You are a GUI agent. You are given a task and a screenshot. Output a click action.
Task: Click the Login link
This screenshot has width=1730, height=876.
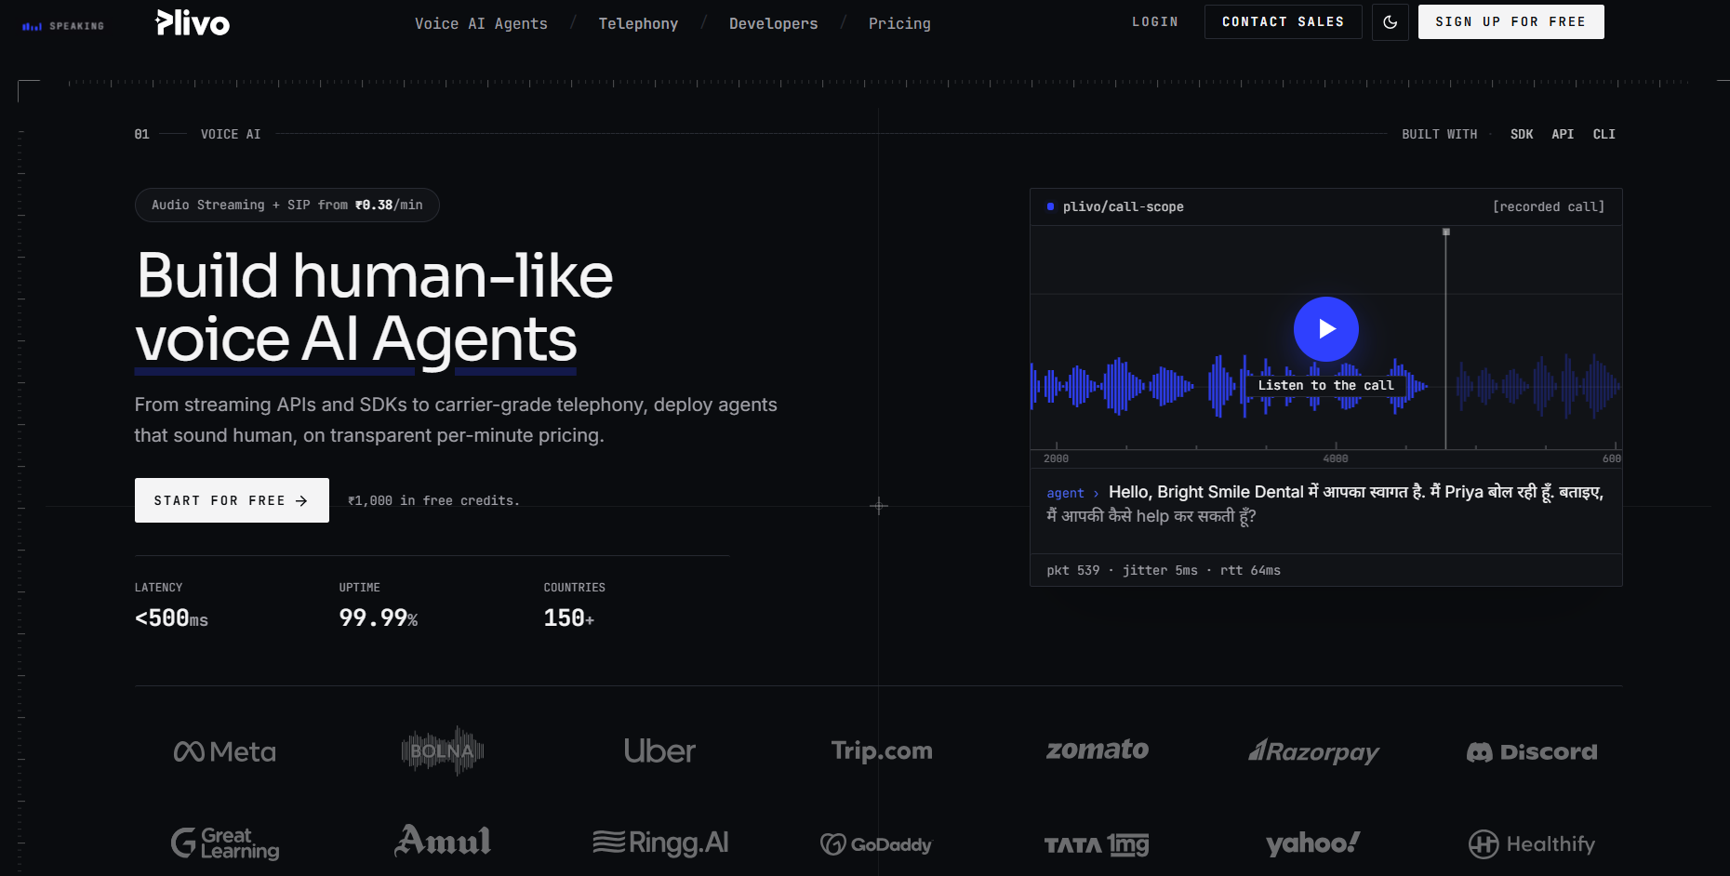1155,22
